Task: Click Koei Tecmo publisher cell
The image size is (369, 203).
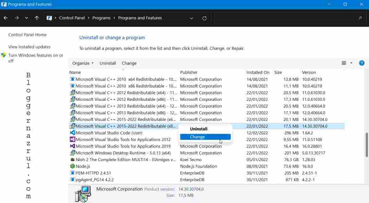Action: point(191,160)
